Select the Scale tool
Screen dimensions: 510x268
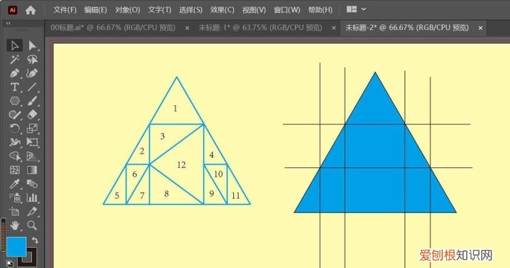click(32, 129)
